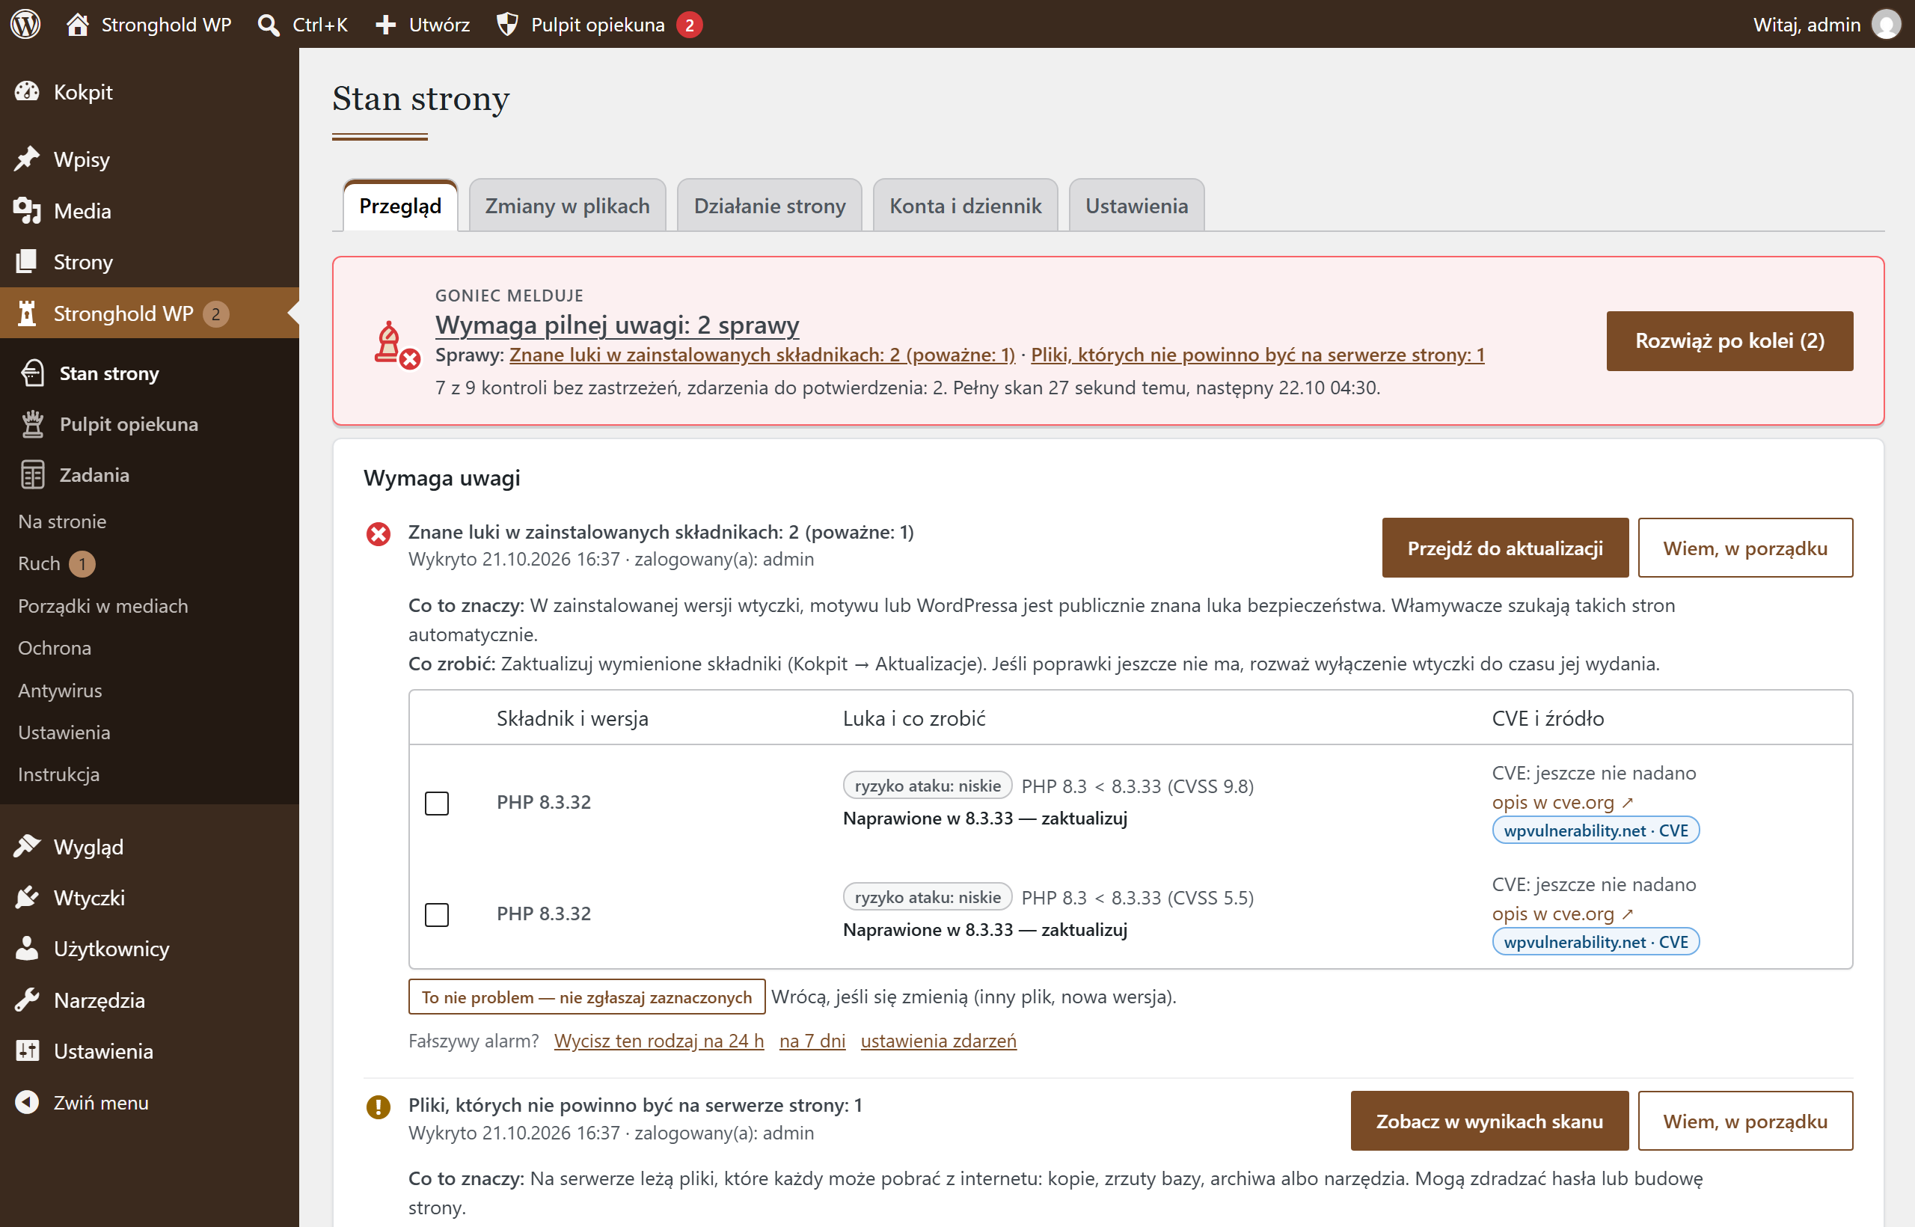Click wpvulnerability.net · CVE badge for CVSS 5.5
Viewport: 1915px width, 1227px height.
1596,942
